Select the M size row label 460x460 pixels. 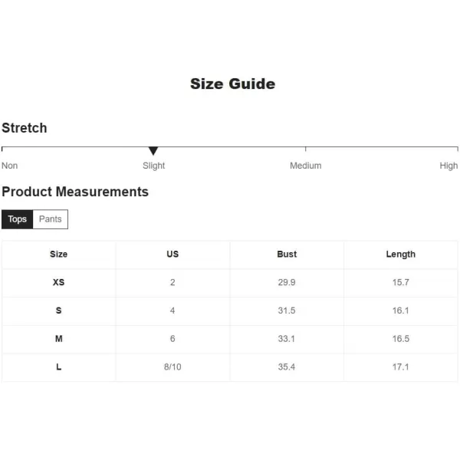coord(59,339)
